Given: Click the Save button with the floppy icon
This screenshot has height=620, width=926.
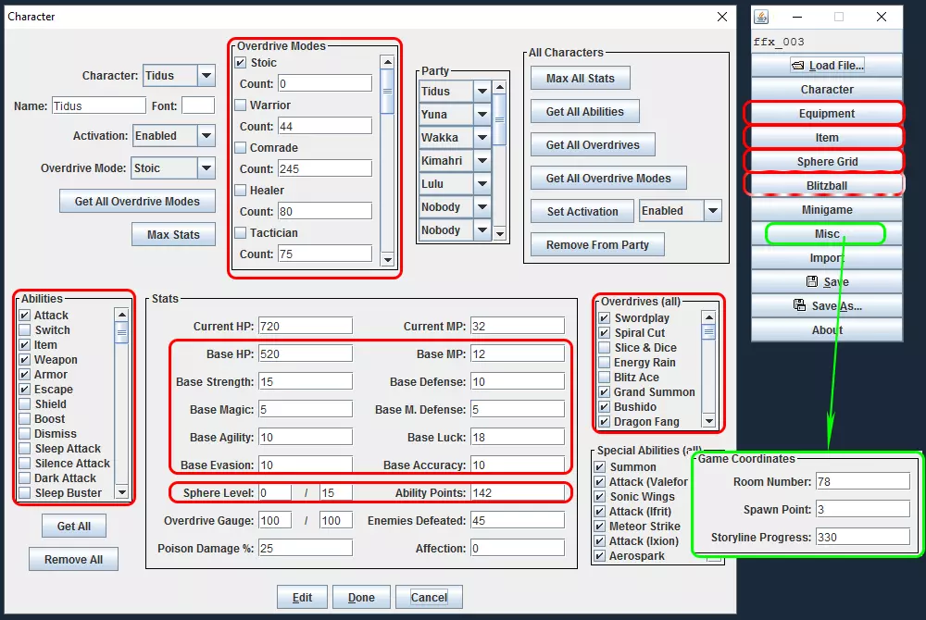Looking at the screenshot, I should tap(827, 282).
